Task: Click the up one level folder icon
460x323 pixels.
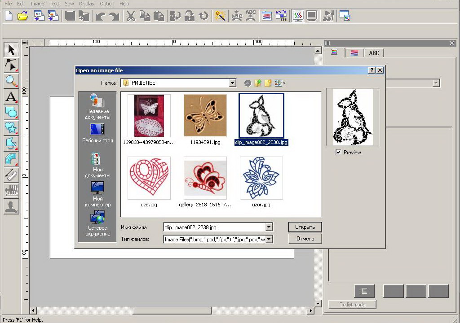Action: [x=258, y=83]
